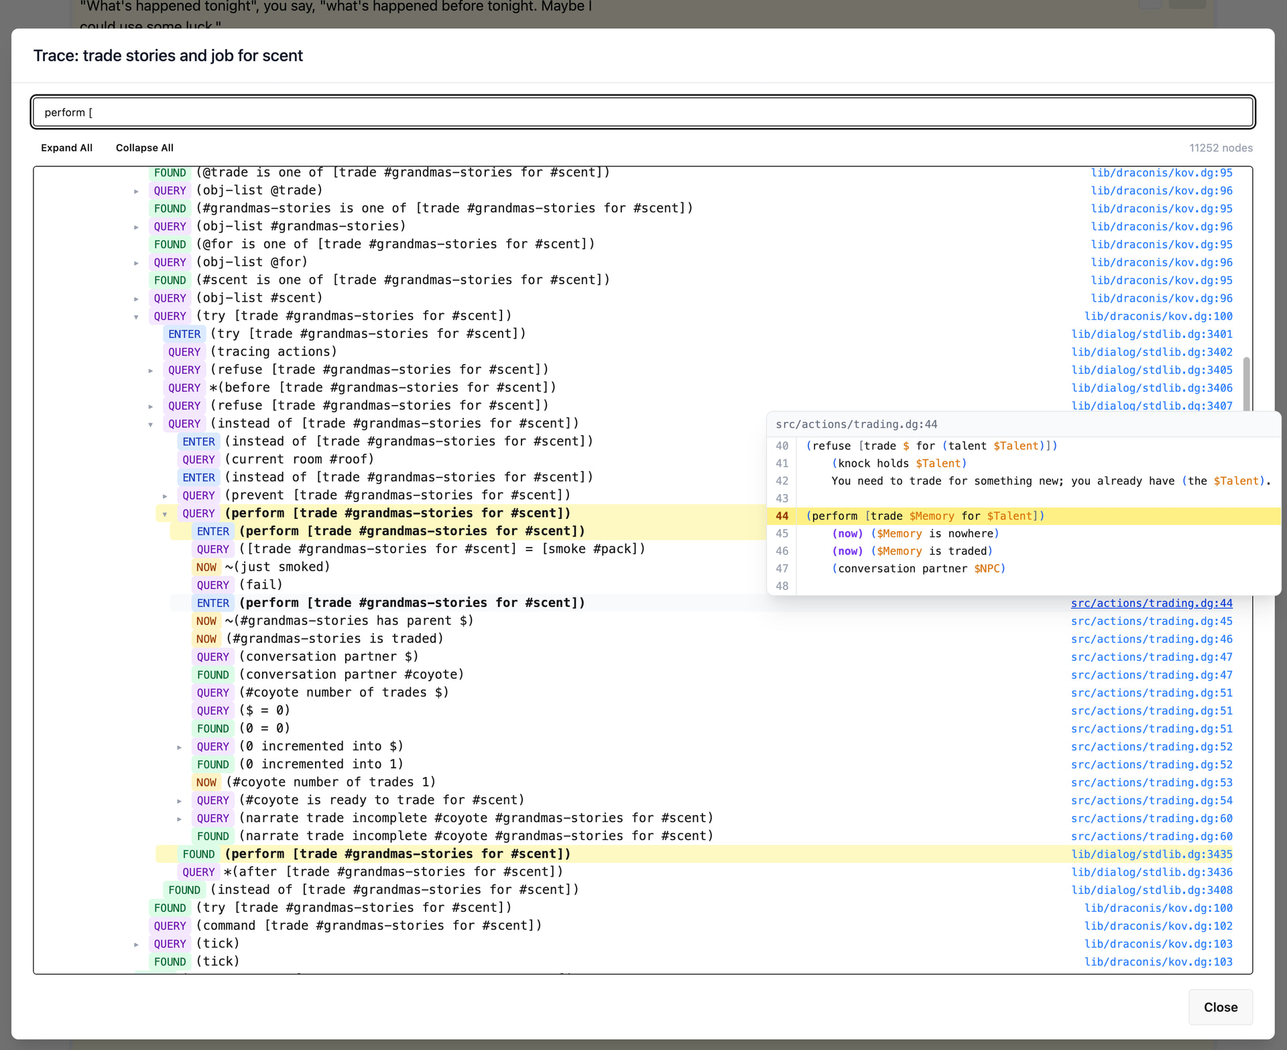Select the FOUND (conversation partner #coyote) row

tap(351, 675)
